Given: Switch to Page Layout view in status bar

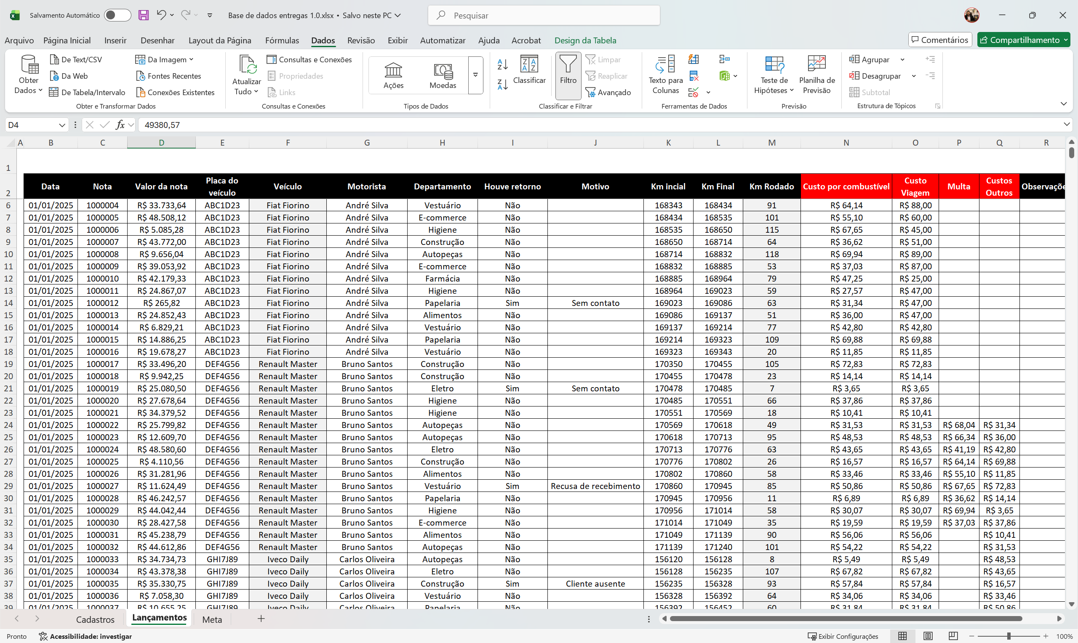Looking at the screenshot, I should coord(928,636).
